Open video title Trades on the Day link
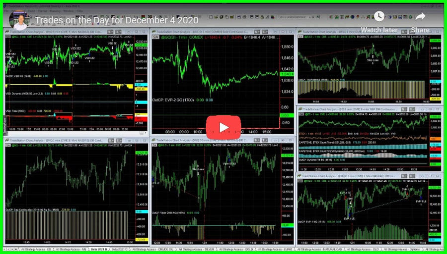 coord(117,20)
